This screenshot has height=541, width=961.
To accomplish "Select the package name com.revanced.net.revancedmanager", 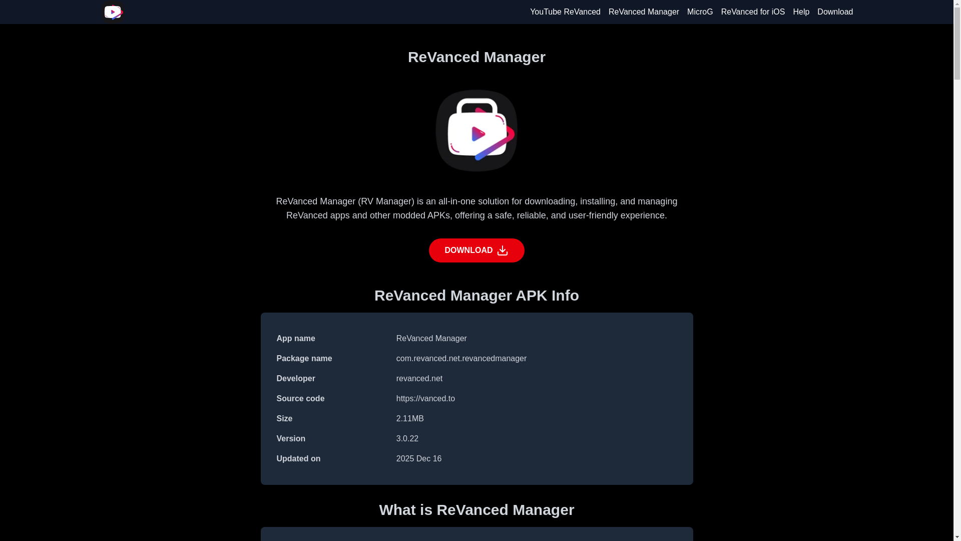I will click(x=461, y=359).
